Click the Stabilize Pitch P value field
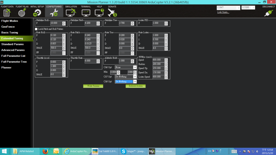Screen dimensions: 276x155 (91, 23)
